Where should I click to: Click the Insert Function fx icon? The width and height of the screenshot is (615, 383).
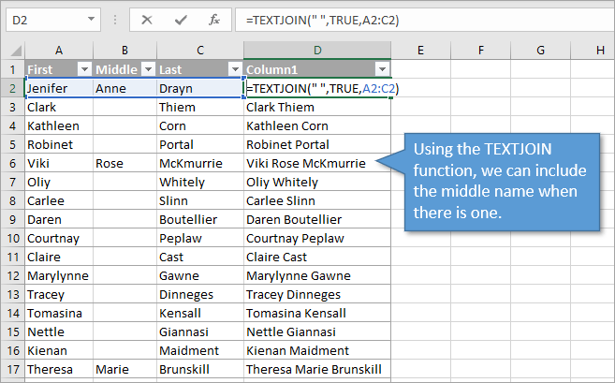tap(214, 20)
